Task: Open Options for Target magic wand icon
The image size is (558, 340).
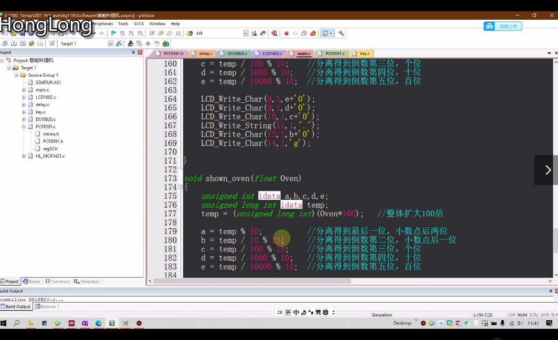Action: coord(119,44)
